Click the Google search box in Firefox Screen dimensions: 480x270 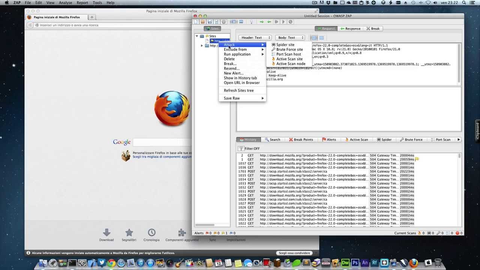coord(162,142)
